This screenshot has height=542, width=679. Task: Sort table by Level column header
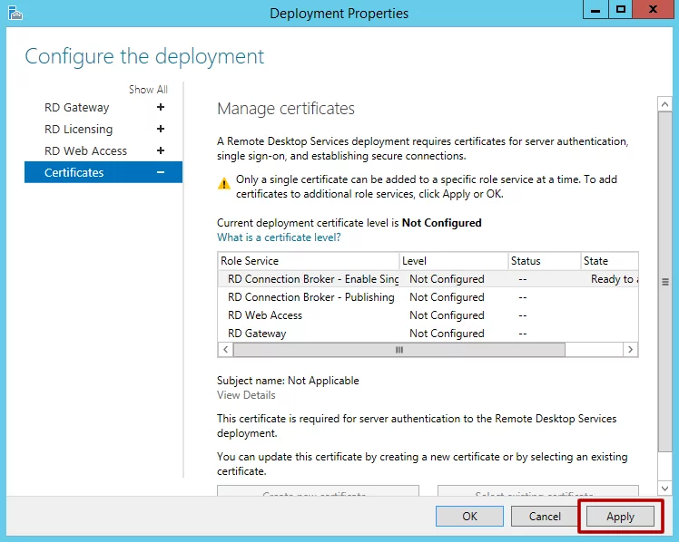click(x=451, y=261)
